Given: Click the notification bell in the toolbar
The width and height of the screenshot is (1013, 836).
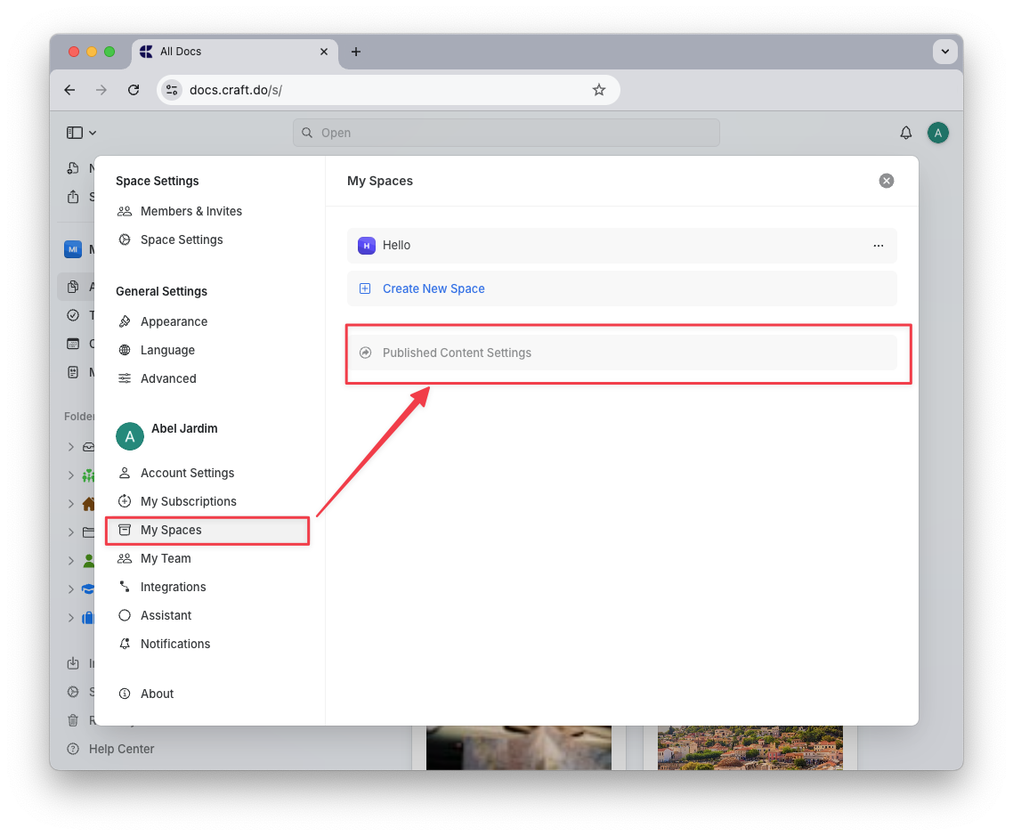Looking at the screenshot, I should [905, 132].
